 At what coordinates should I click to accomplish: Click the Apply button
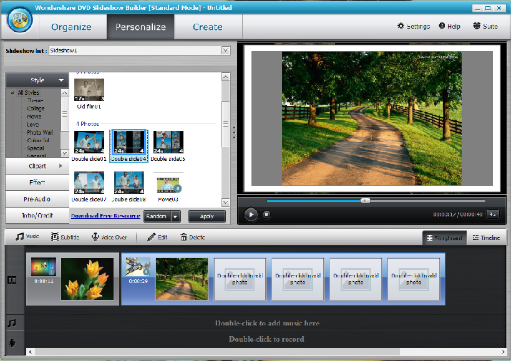pyautogui.click(x=207, y=216)
